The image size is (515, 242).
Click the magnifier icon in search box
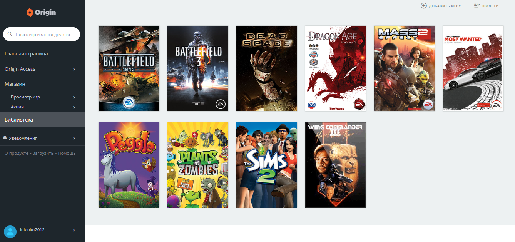[x=10, y=34]
